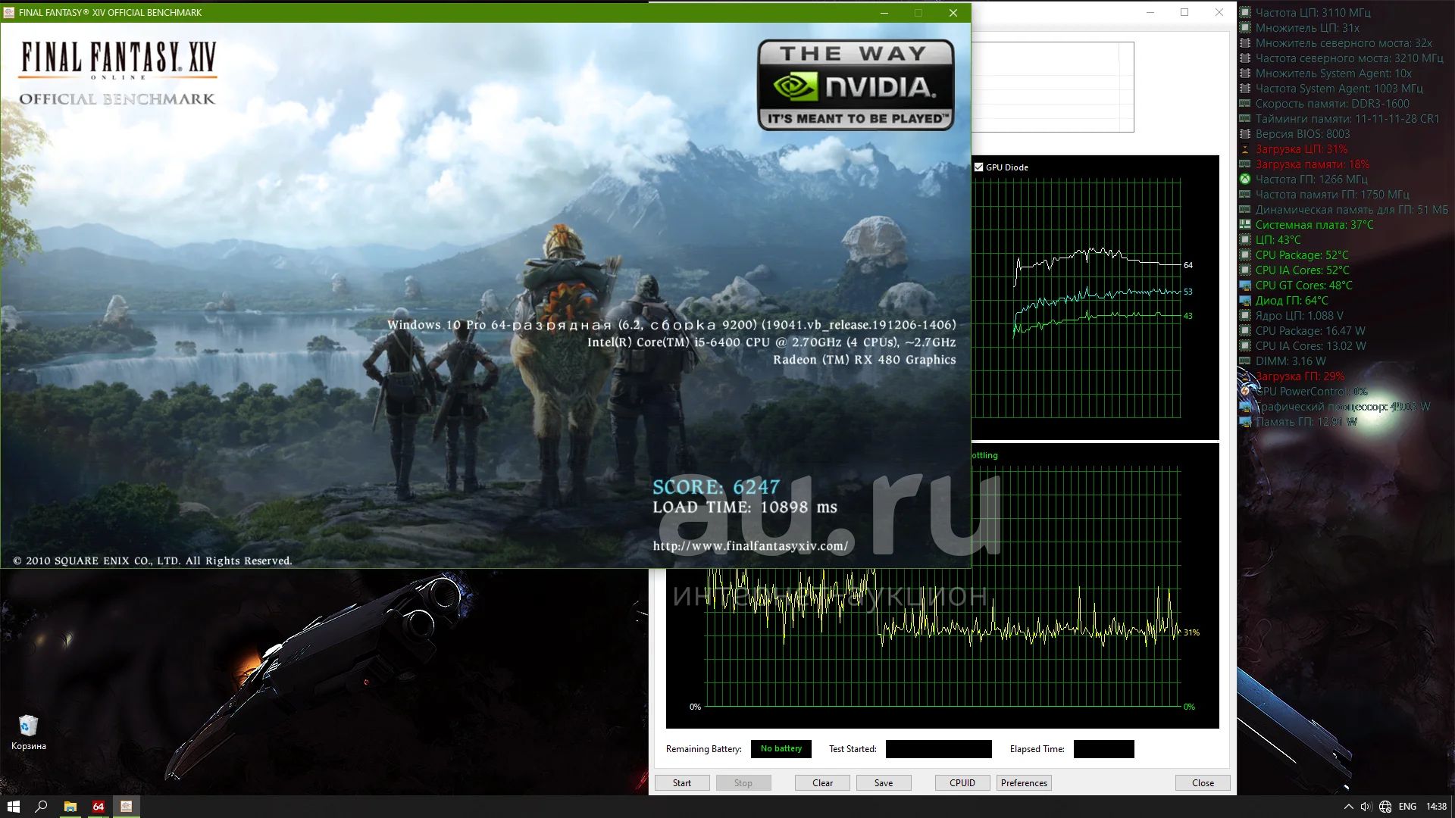Open the volume speaker tray icon
The image size is (1455, 818).
pos(1366,807)
